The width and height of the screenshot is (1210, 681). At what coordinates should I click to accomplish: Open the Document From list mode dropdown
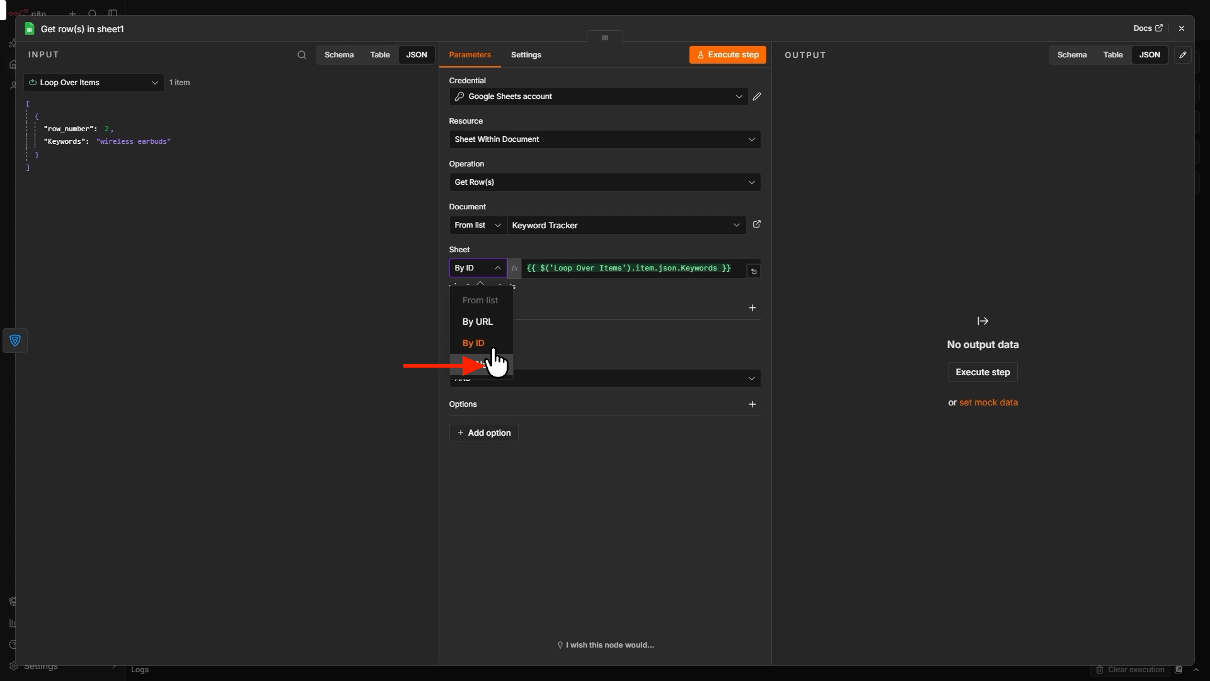[478, 225]
